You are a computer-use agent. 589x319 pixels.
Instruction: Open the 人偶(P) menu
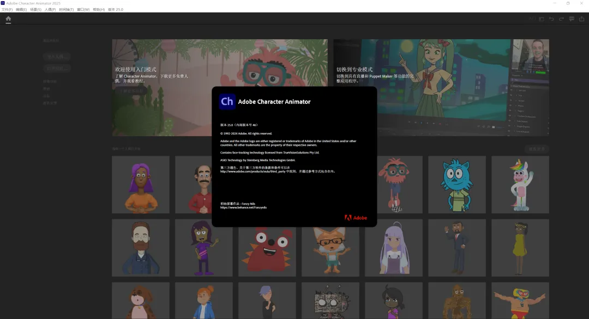tap(50, 10)
